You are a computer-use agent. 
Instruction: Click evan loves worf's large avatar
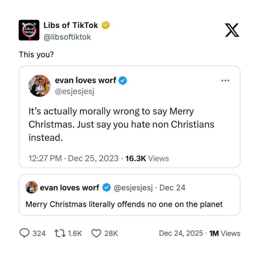point(40,86)
